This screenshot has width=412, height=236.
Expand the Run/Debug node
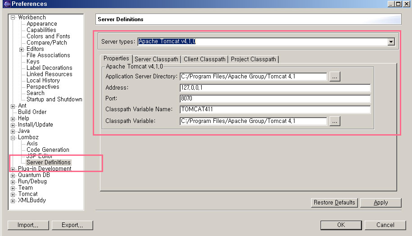[x=13, y=182]
